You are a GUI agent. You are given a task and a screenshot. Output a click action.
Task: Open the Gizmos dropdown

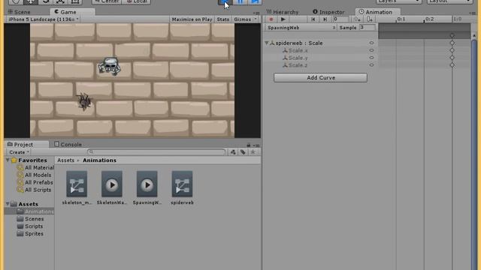pos(245,19)
